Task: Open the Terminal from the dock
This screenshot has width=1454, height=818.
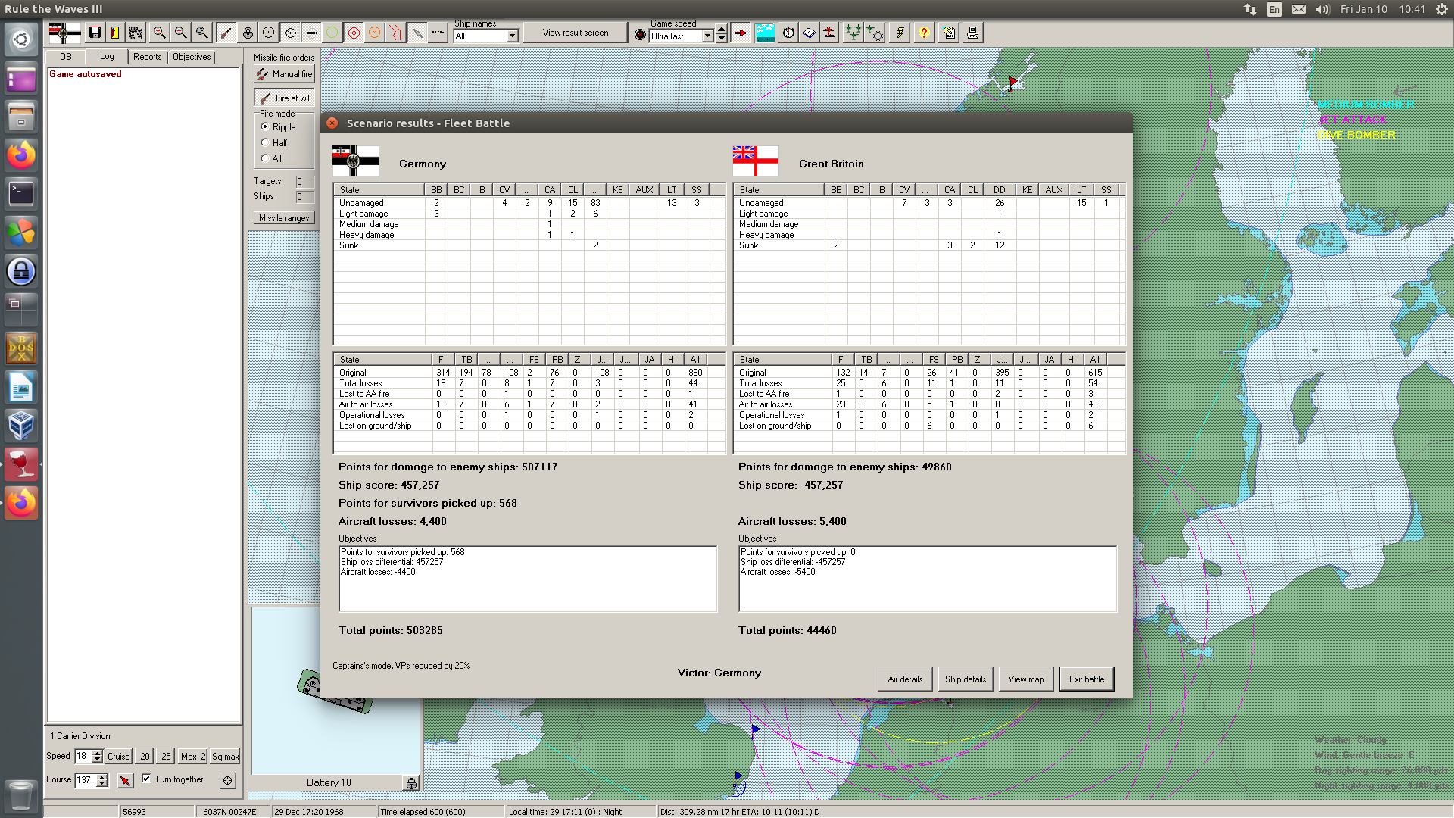Action: (x=21, y=193)
